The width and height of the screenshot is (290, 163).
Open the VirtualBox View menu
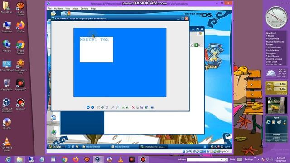point(68,9)
